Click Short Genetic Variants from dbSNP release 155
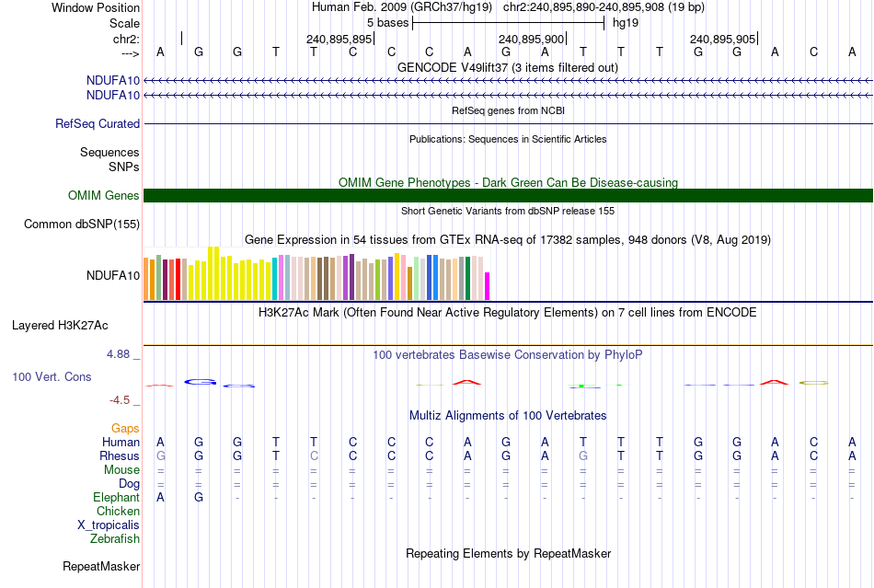This screenshot has width=874, height=588. tap(508, 211)
